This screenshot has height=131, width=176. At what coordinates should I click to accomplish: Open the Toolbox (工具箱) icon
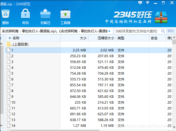(x=65, y=14)
